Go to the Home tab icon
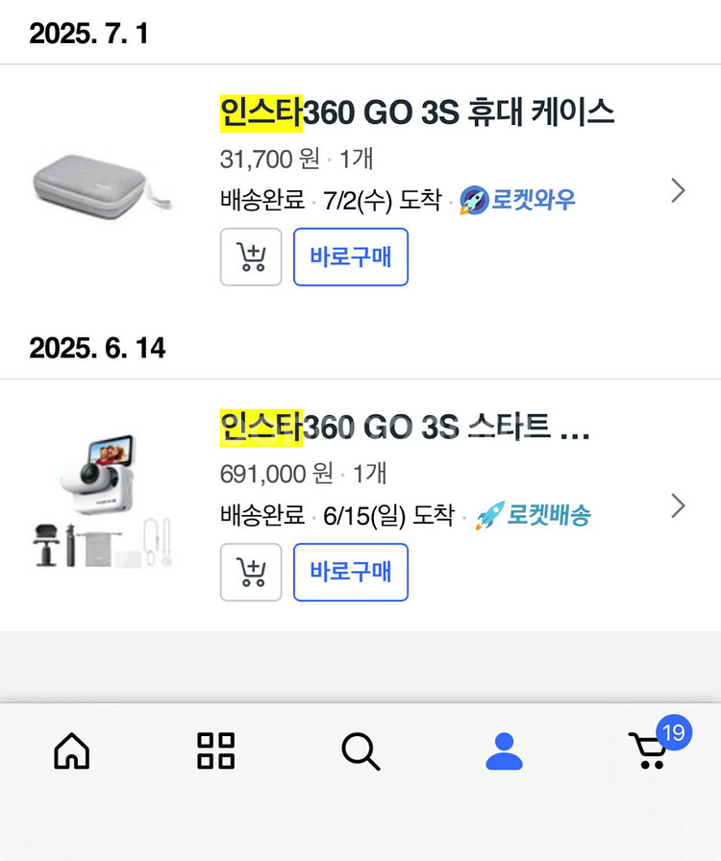The image size is (721, 861). [72, 750]
